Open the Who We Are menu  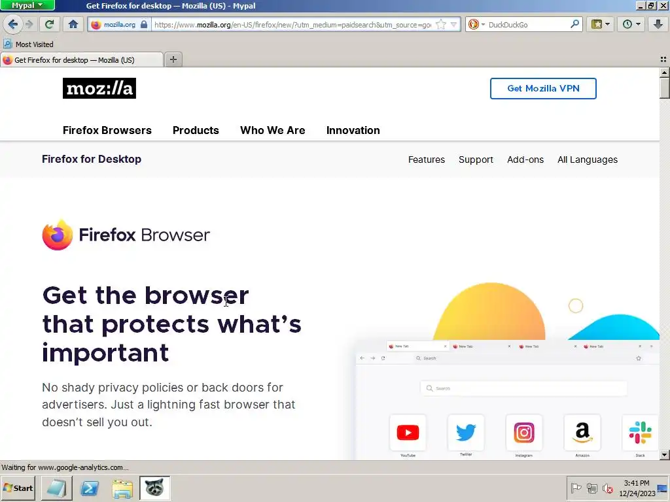(x=273, y=130)
